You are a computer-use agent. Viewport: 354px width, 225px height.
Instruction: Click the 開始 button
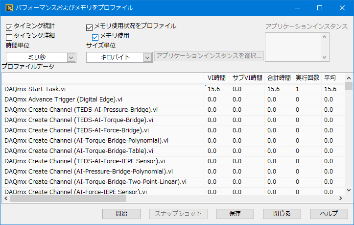point(121,214)
